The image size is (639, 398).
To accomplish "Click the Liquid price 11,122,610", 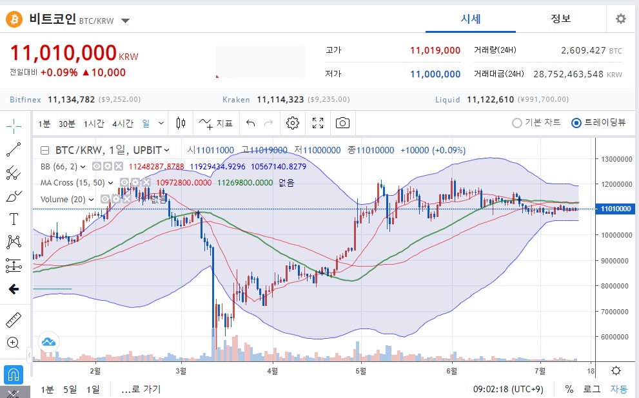I will tap(490, 99).
